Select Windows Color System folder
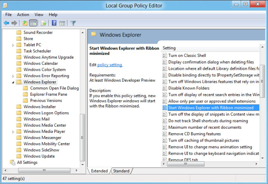 click(44, 70)
